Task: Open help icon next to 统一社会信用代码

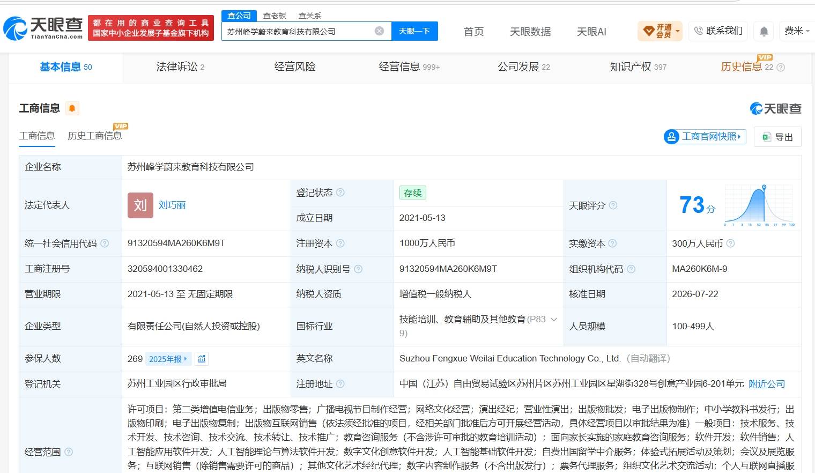Action: [x=105, y=243]
